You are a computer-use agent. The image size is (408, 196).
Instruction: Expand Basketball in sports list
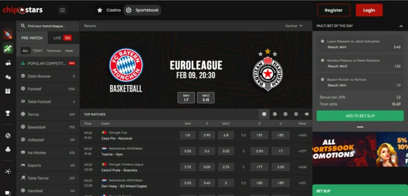(x=48, y=127)
